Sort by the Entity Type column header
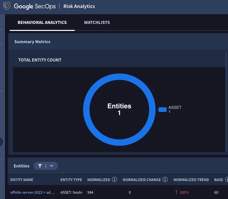 (x=71, y=180)
